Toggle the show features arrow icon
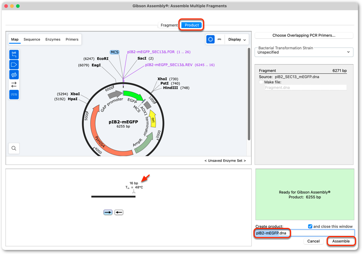This screenshot has height=254, width=362. coord(14,65)
